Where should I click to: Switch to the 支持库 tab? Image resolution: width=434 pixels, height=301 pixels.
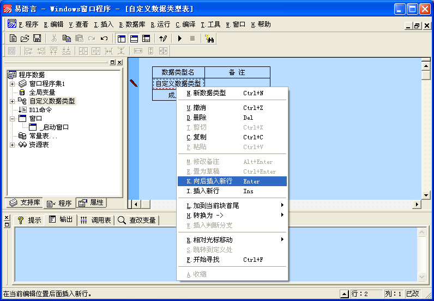click(25, 202)
